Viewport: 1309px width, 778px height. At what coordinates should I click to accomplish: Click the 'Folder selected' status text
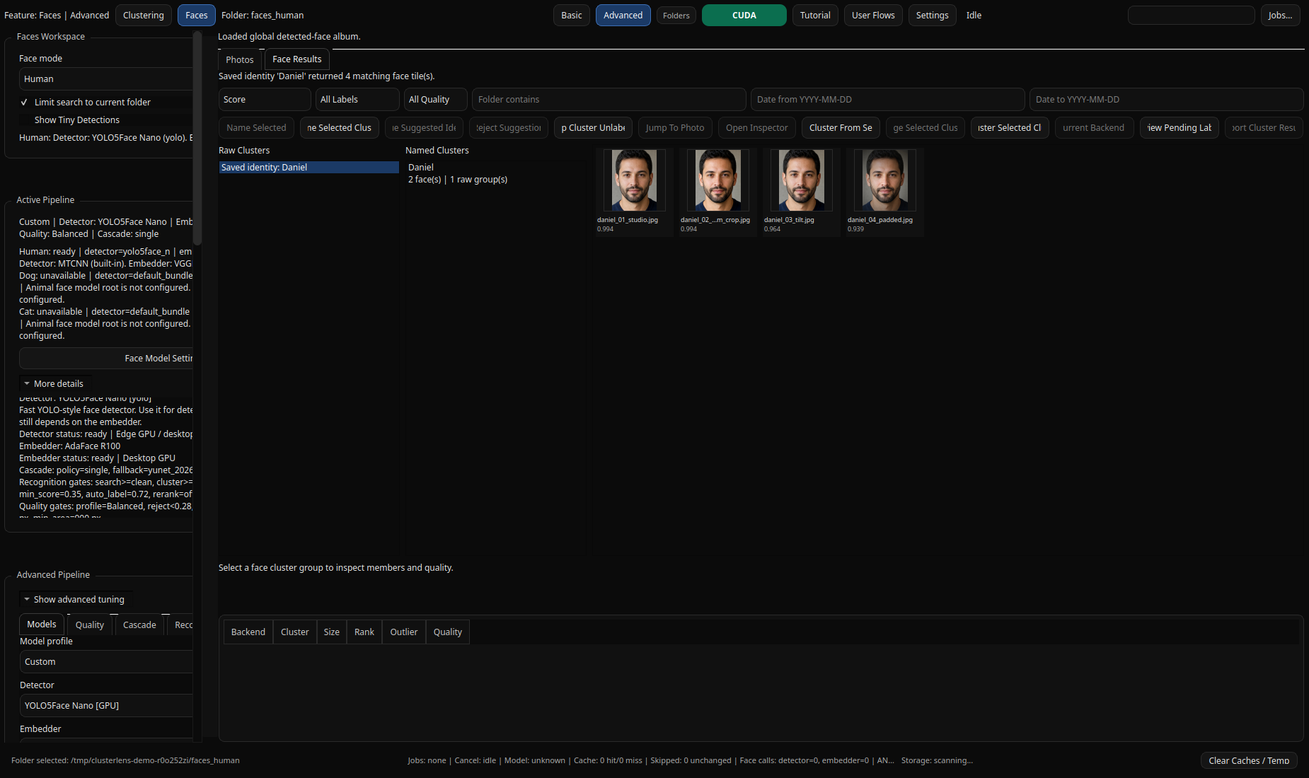point(125,760)
